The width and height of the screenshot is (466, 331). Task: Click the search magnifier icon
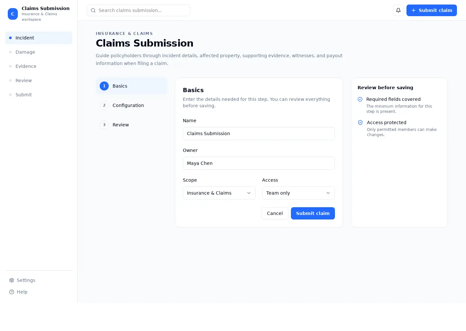93,10
